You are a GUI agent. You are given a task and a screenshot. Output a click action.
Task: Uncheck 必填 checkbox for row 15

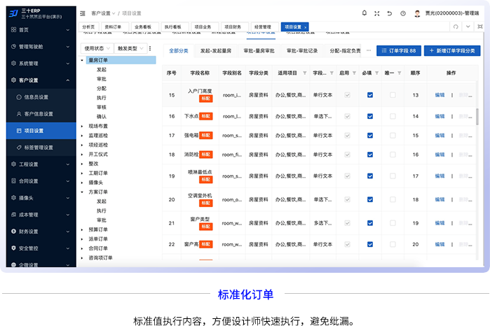point(370,95)
